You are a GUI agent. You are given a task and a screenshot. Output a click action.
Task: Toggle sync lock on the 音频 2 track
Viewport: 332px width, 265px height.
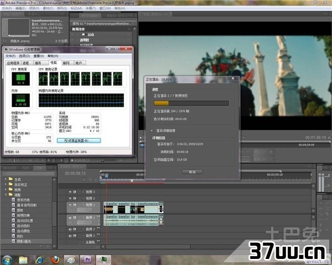(75, 229)
